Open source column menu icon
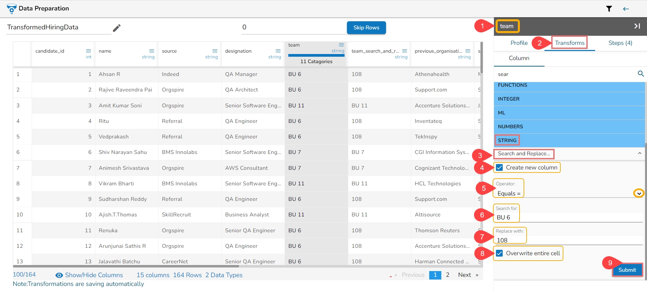 215,51
